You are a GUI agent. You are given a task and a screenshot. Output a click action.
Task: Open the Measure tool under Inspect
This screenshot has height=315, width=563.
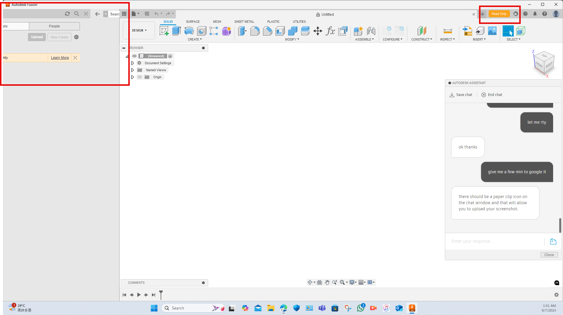[447, 31]
